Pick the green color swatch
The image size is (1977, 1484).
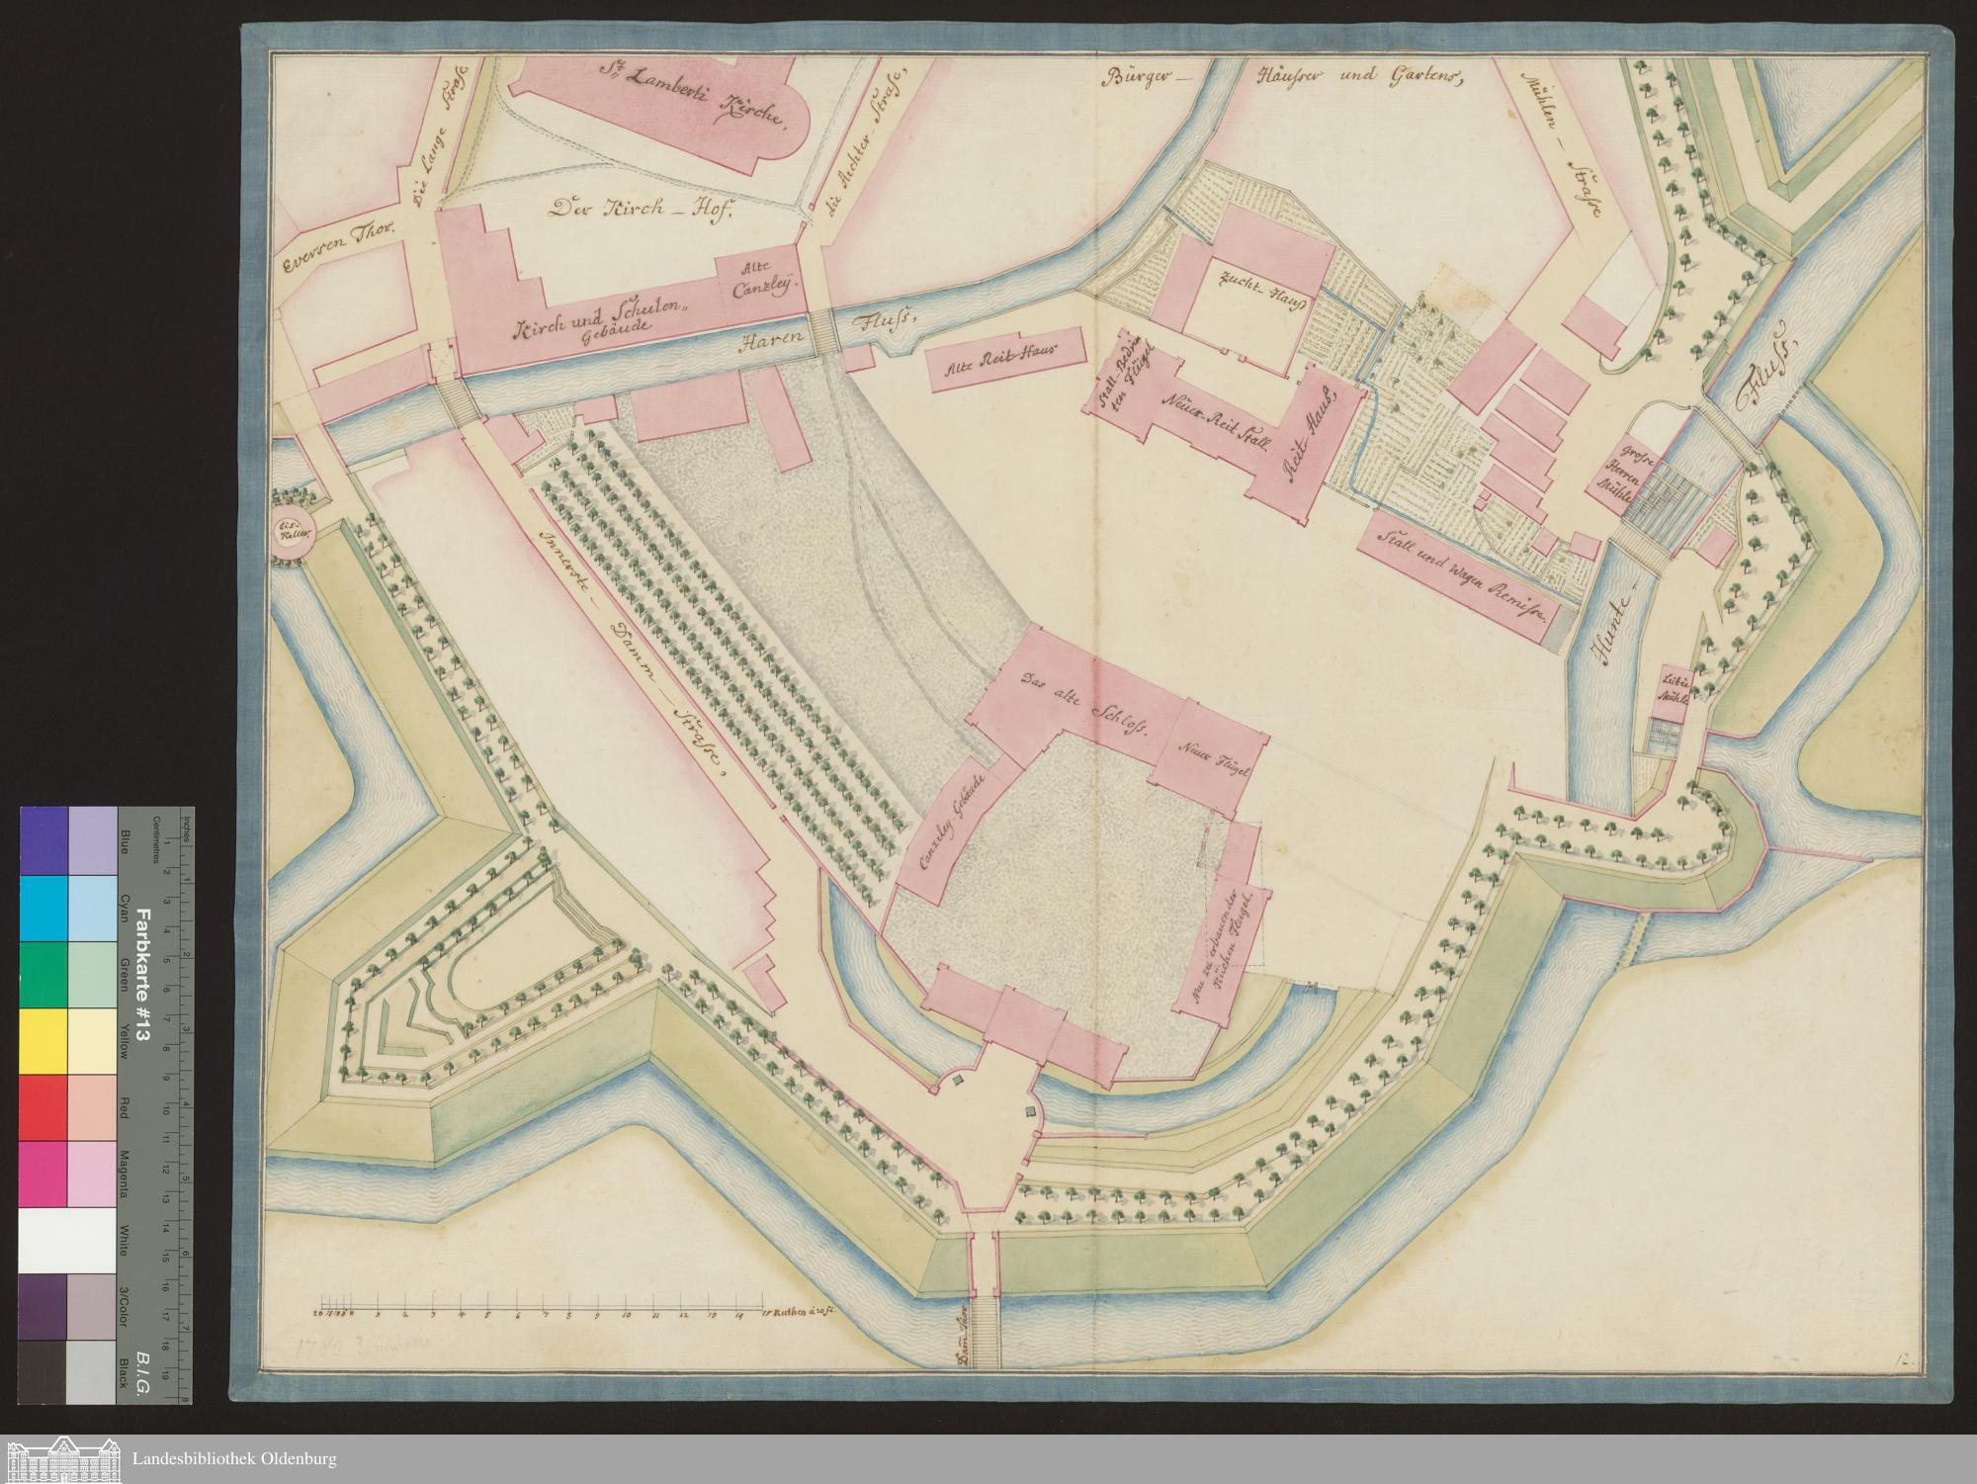click(43, 975)
